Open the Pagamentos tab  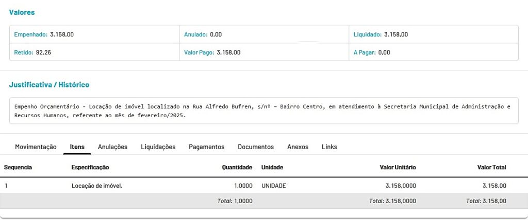206,146
